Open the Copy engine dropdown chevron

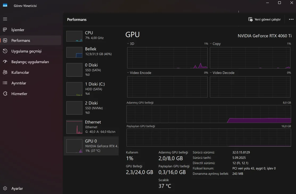(x=211, y=44)
